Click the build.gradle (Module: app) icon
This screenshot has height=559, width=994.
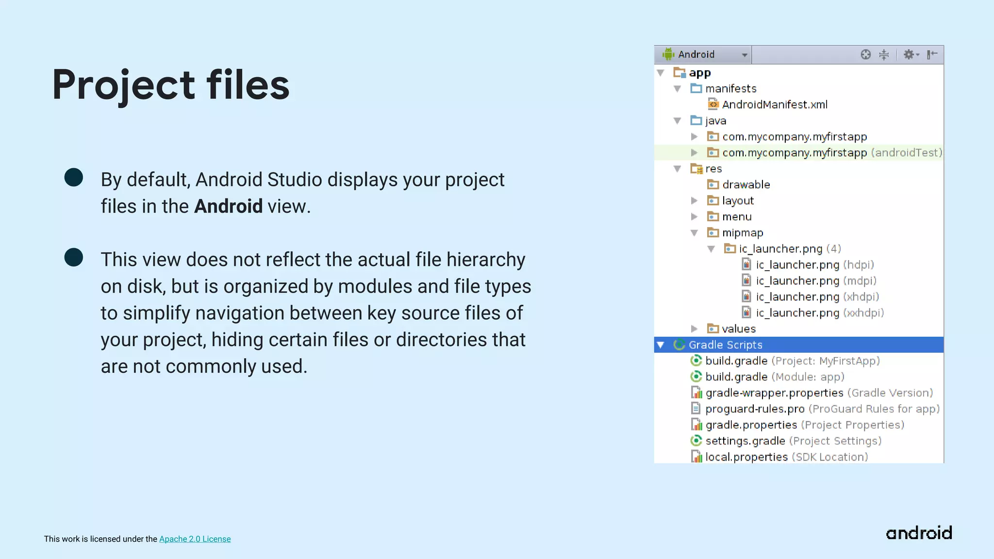click(696, 377)
